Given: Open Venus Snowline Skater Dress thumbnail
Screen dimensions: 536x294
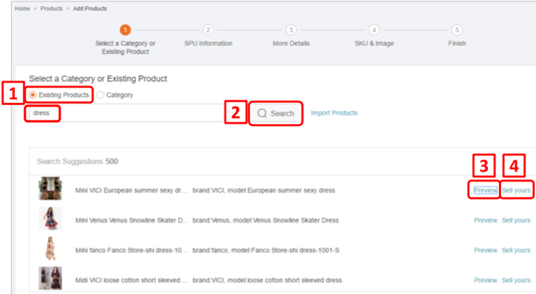Looking at the screenshot, I should (x=50, y=219).
